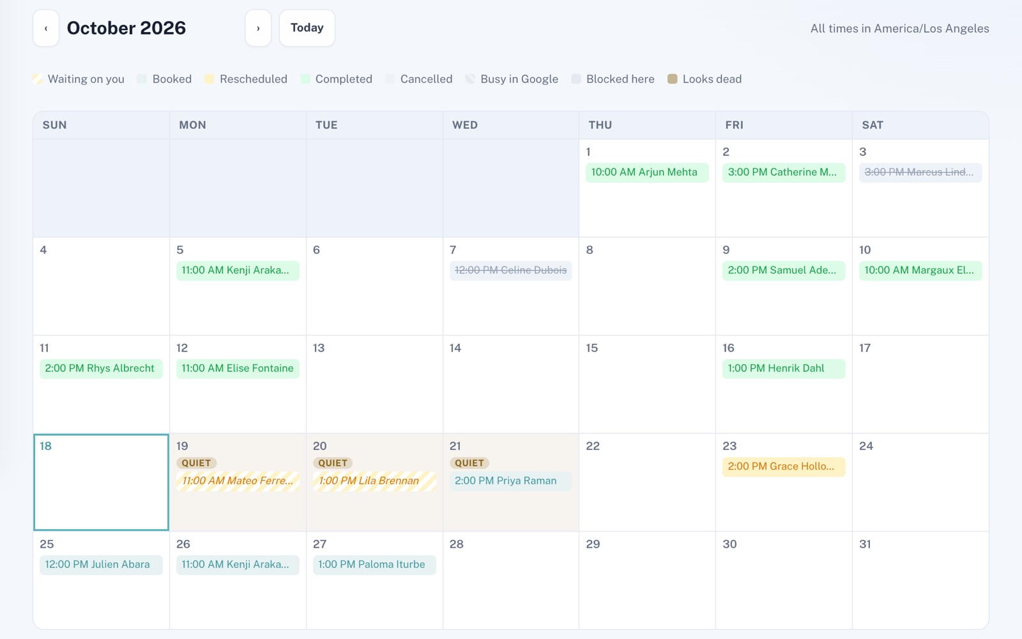Viewport: 1022px width, 639px height.
Task: Select empty day 22
Action: tap(647, 482)
